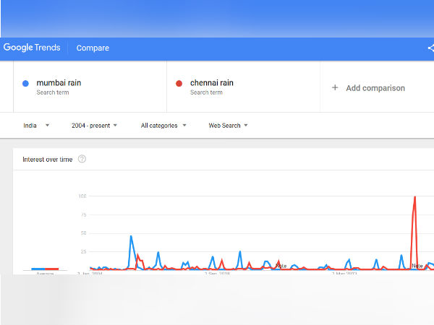Click the help icon beside Interest over time

point(82,159)
